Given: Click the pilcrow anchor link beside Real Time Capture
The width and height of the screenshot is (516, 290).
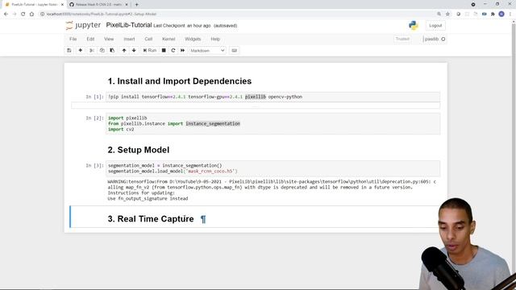Looking at the screenshot, I should click(203, 219).
